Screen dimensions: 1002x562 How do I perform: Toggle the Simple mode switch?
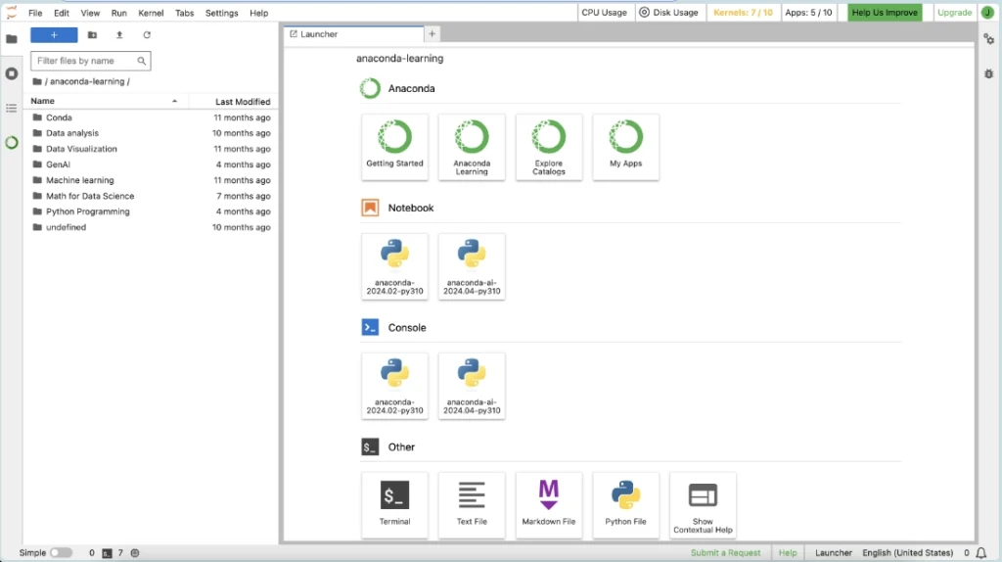pos(61,552)
